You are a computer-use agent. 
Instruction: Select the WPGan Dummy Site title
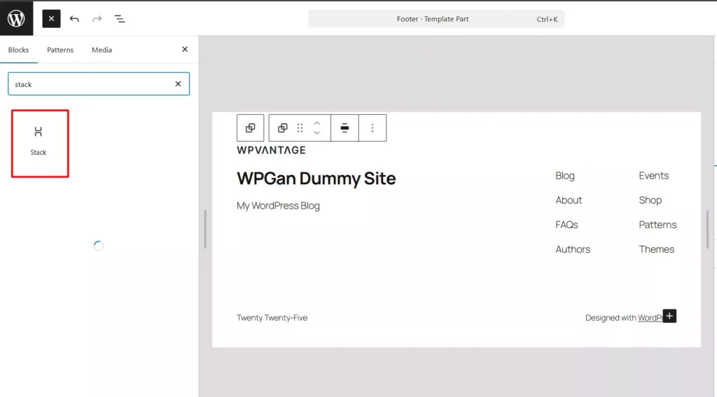(316, 179)
